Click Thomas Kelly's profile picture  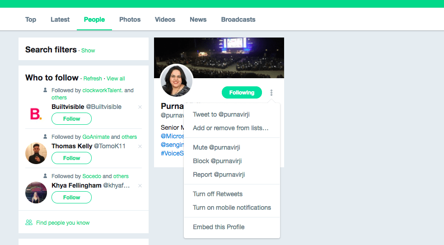click(36, 153)
